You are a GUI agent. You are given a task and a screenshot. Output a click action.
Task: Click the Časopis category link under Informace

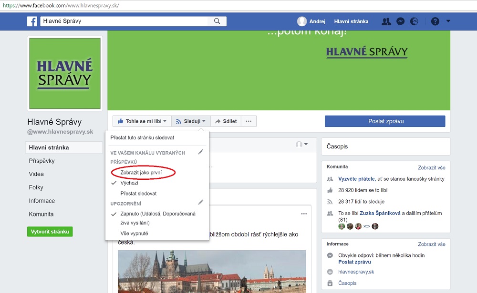(x=347, y=283)
